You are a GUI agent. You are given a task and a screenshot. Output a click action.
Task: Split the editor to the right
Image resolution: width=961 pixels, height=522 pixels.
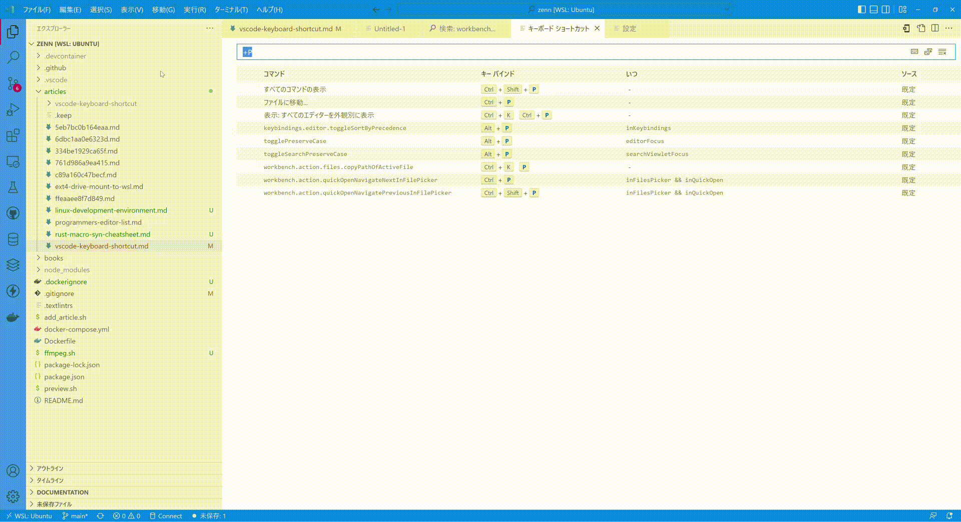(935, 28)
